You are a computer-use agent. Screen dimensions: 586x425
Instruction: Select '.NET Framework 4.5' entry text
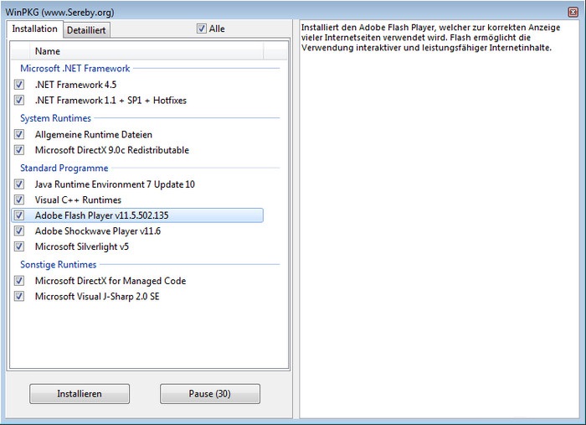click(x=76, y=85)
